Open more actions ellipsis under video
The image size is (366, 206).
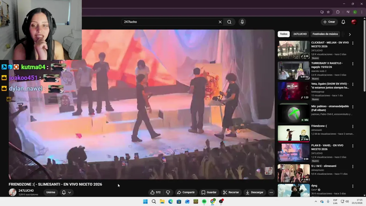click(271, 192)
